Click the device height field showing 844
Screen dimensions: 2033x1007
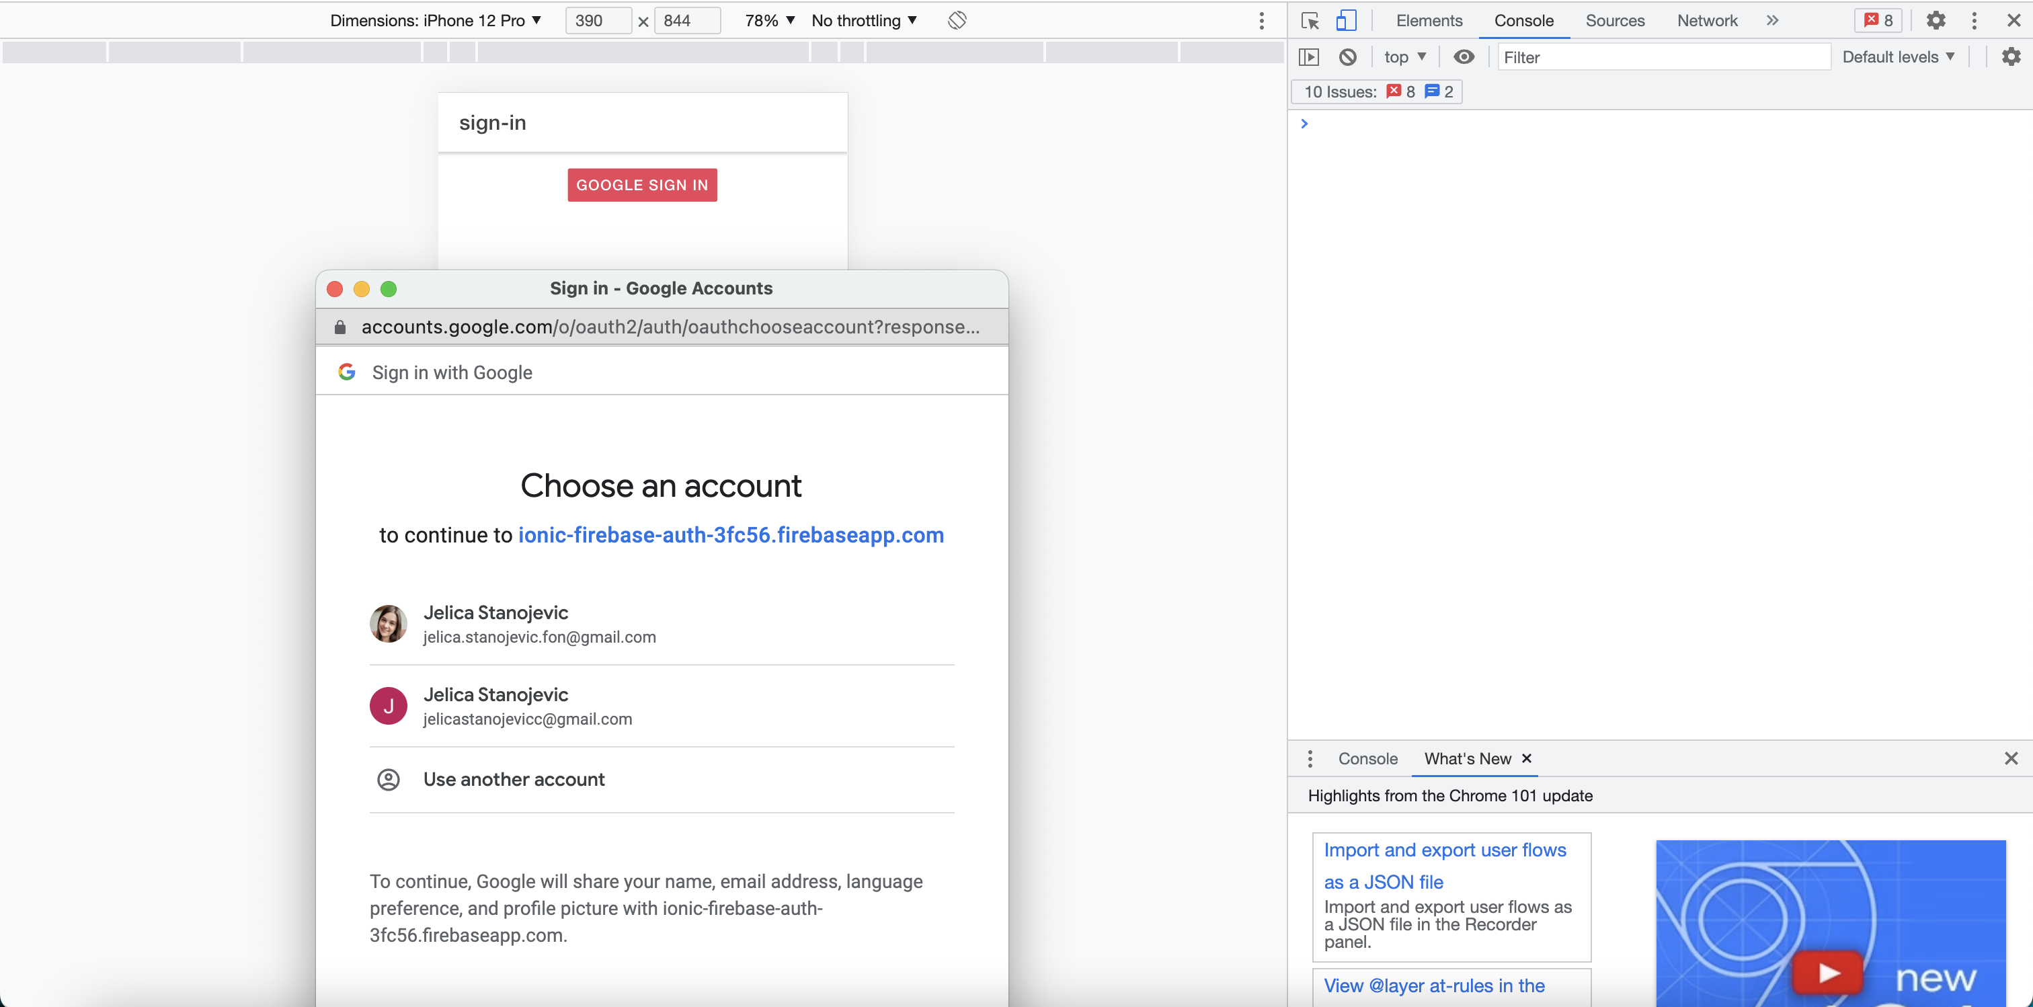click(x=687, y=21)
